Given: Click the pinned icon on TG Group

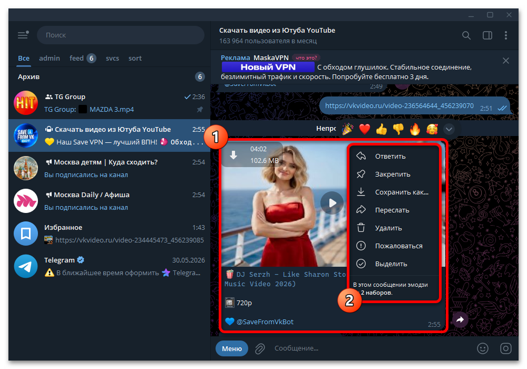Looking at the screenshot, I should (200, 110).
